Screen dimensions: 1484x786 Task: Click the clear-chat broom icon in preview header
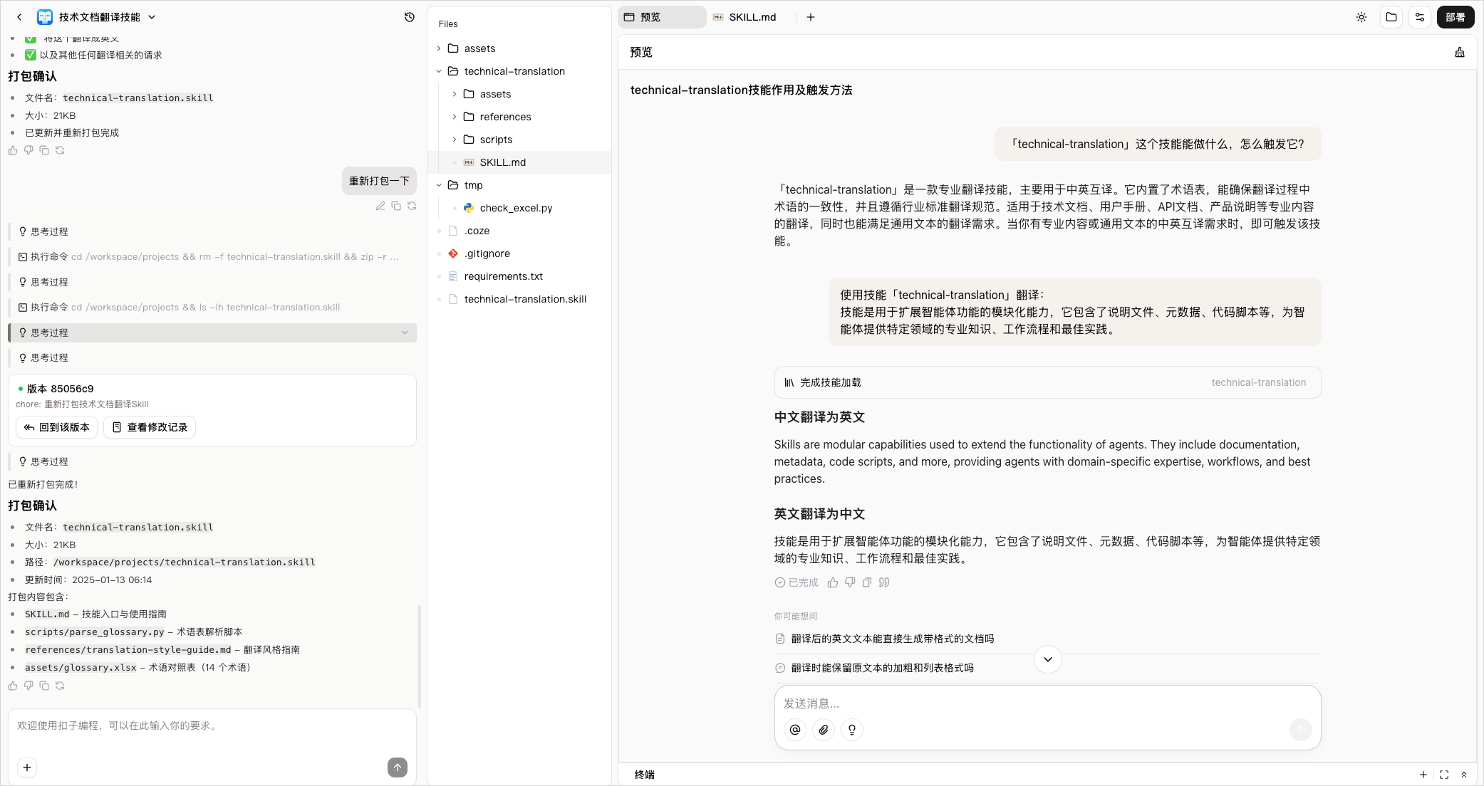pyautogui.click(x=1460, y=52)
